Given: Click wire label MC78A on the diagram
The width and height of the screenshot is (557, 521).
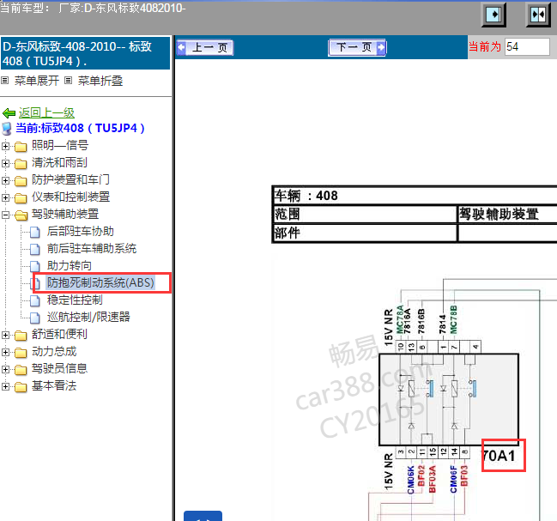Looking at the screenshot, I should tap(400, 319).
